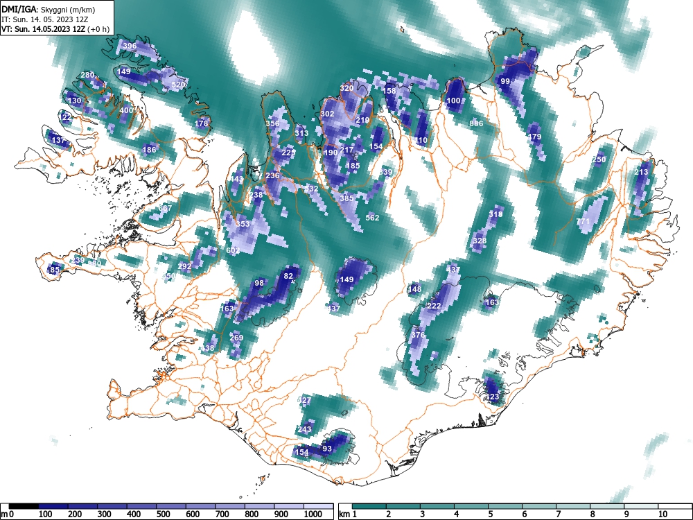
Task: Click the map value '93'
Action: point(327,449)
